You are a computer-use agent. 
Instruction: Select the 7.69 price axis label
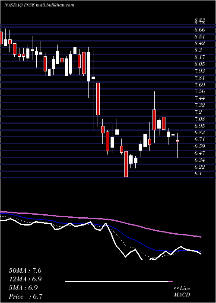[x=200, y=85]
